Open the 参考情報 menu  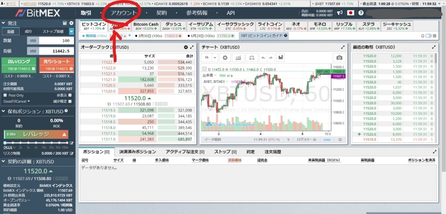(197, 13)
